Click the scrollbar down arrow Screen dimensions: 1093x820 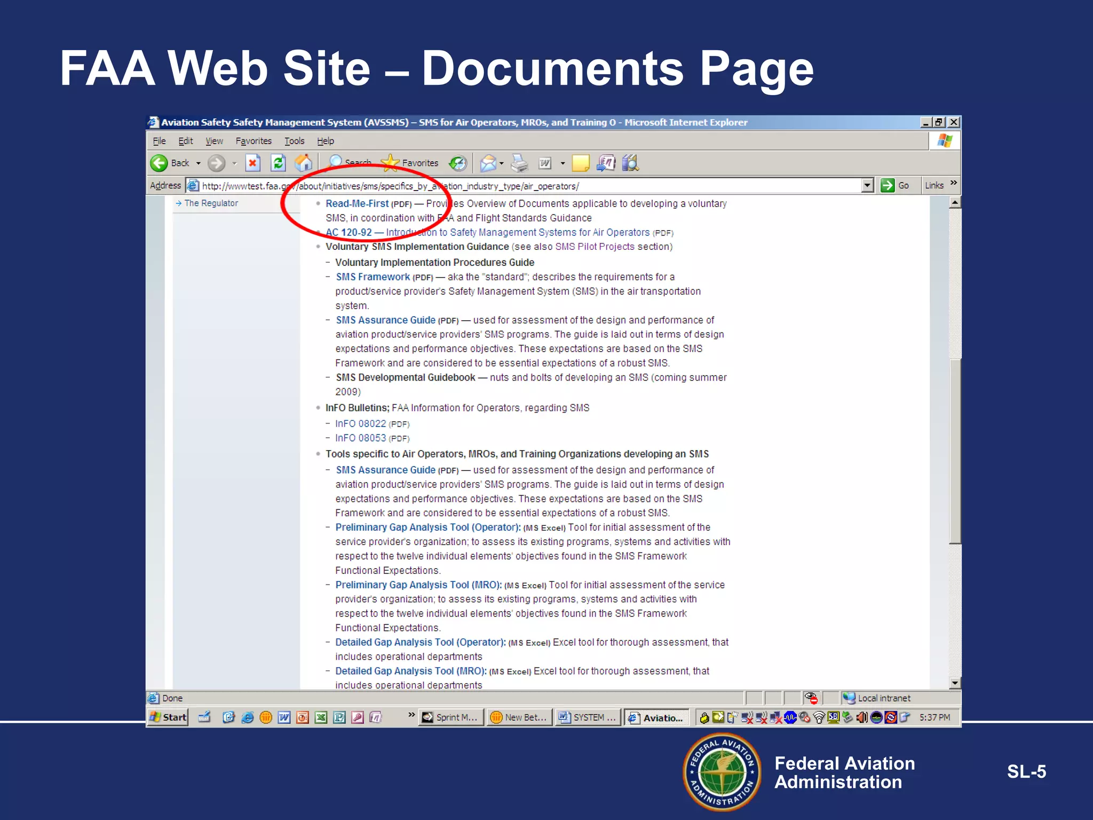click(955, 683)
